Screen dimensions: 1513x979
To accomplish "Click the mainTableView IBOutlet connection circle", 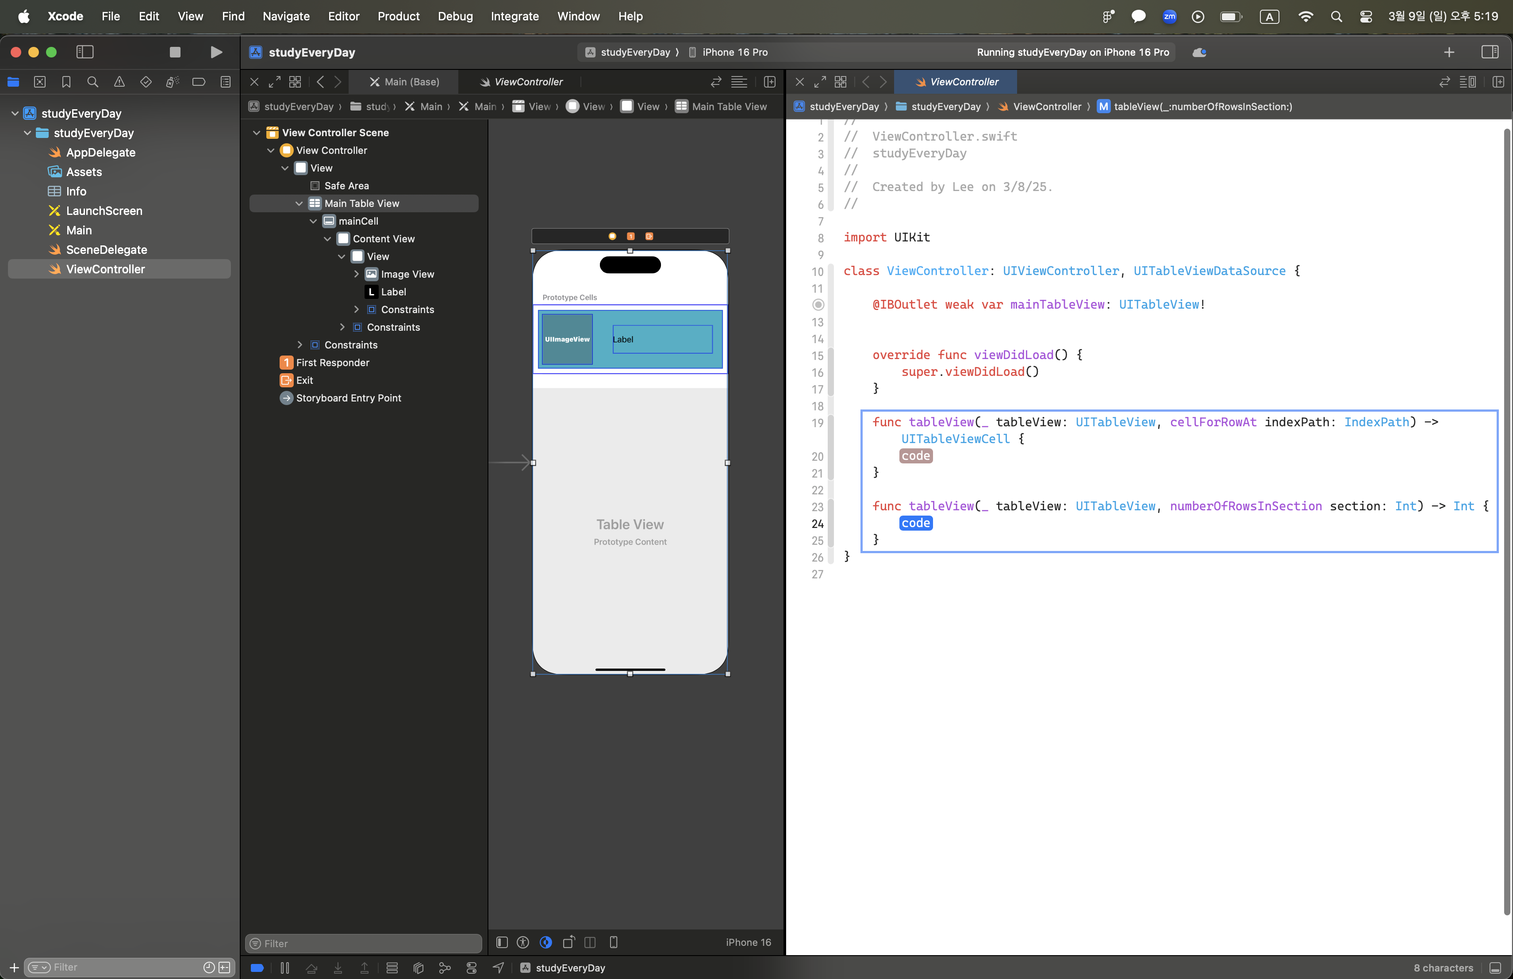I will pyautogui.click(x=818, y=305).
